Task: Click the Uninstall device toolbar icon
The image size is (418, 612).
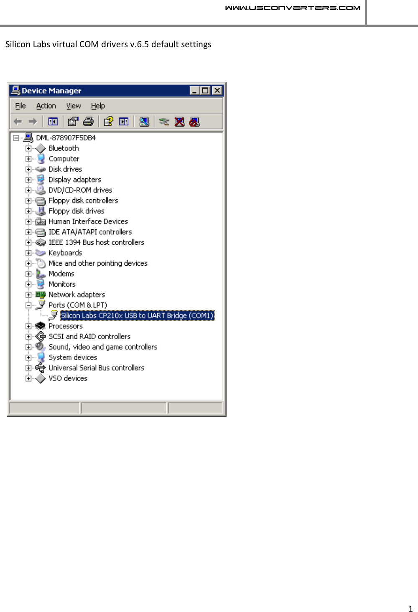Action: 179,122
